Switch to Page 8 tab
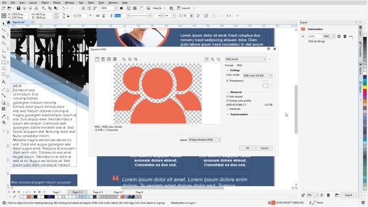This screenshot has height=207, width=368. [x=139, y=192]
